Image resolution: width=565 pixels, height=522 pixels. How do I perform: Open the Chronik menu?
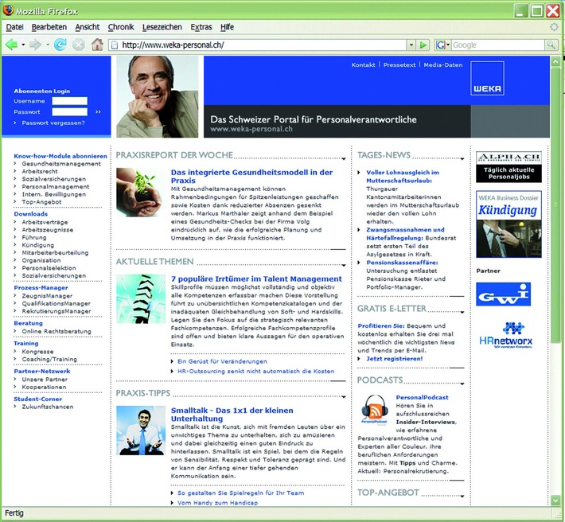click(121, 27)
